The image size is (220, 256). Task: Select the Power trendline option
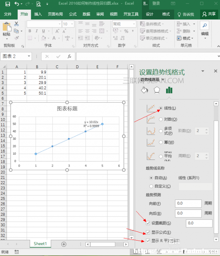pos(161,142)
